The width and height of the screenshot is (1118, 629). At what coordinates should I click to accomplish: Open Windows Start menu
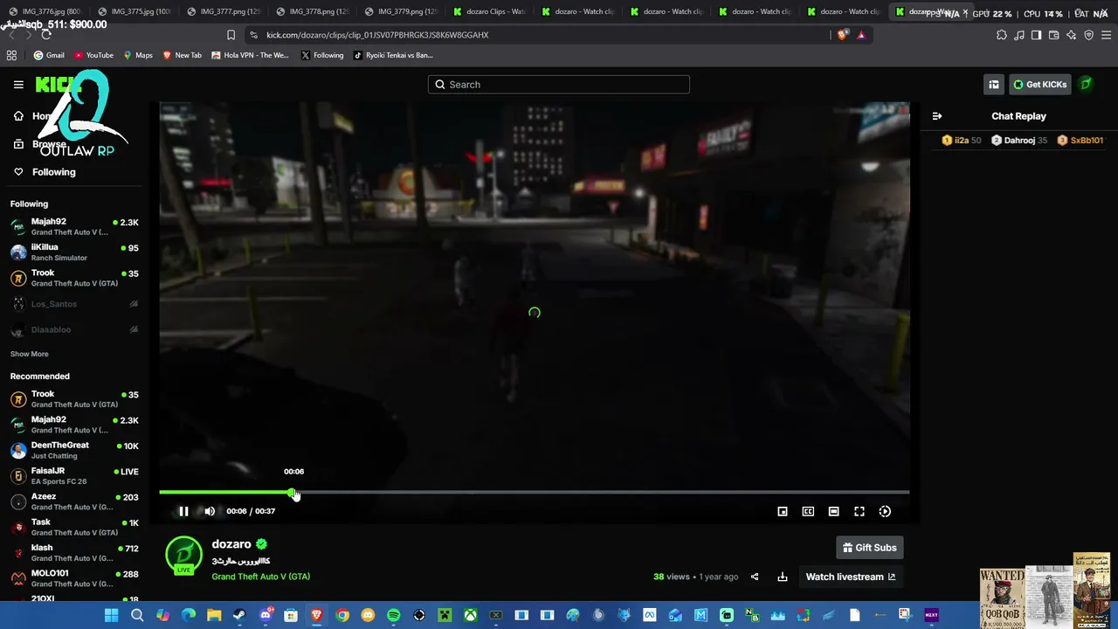[112, 615]
